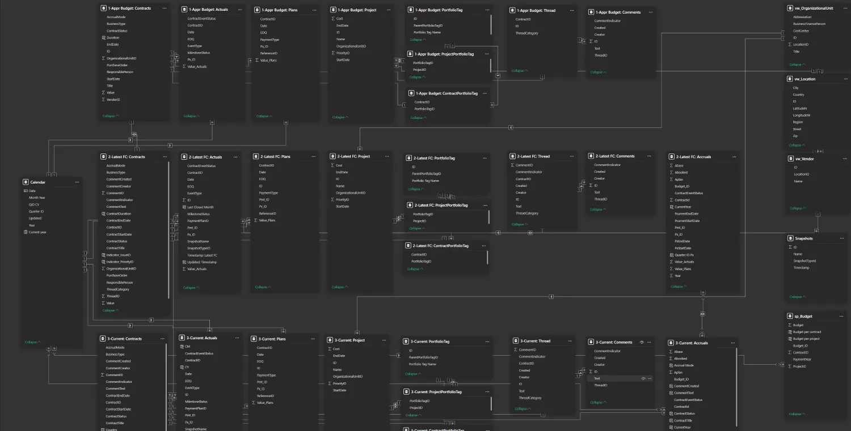851x431 pixels.
Task: Select the SnapshotTypeId field in Snapshots
Action: pos(804,261)
